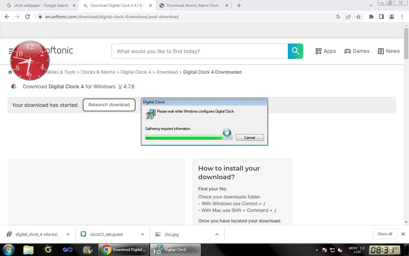Click the colorful Digital Clock 4 app icon
Screen dimensions: 409x256
coord(14,86)
